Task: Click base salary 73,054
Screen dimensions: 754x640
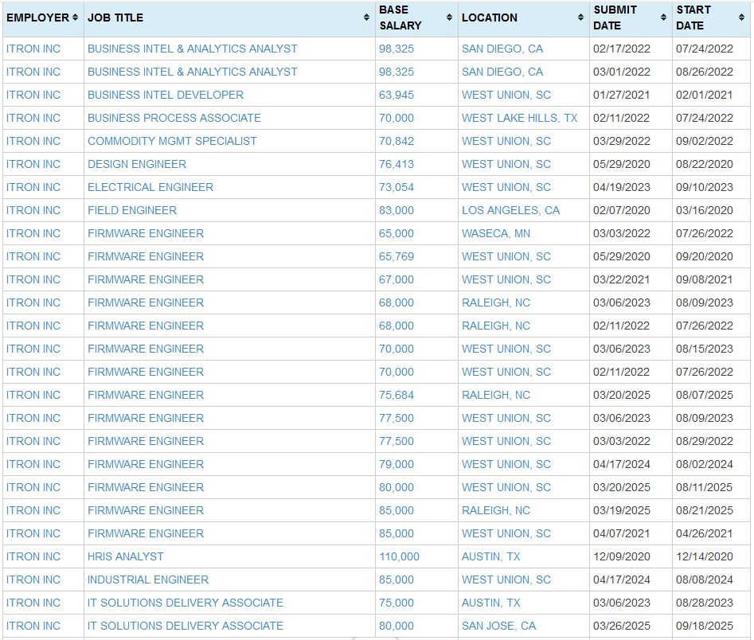Action: point(397,187)
